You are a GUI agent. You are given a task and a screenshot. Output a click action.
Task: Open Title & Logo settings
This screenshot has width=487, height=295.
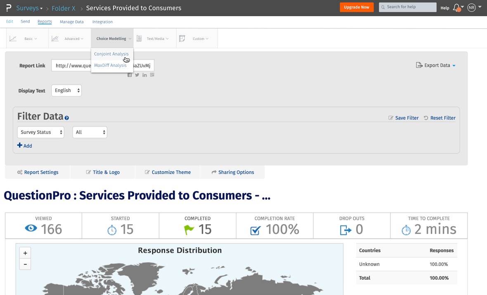(x=103, y=172)
